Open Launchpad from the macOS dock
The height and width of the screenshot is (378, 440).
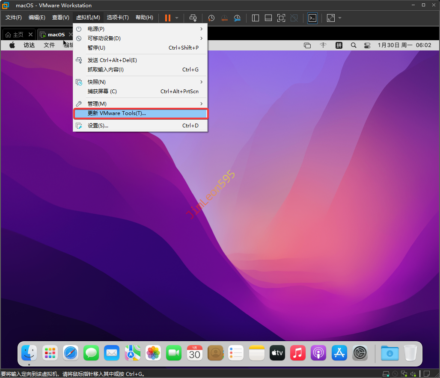click(x=50, y=353)
